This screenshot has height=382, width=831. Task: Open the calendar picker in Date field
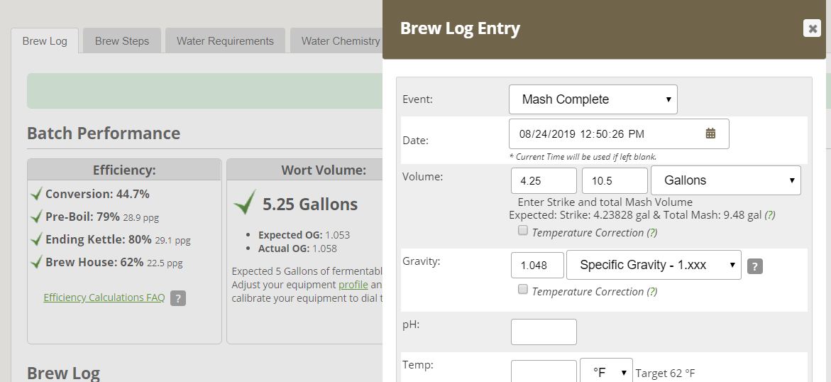(710, 133)
